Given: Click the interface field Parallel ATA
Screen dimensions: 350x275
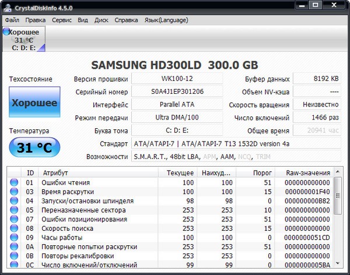Looking at the screenshot, I should (x=177, y=104).
